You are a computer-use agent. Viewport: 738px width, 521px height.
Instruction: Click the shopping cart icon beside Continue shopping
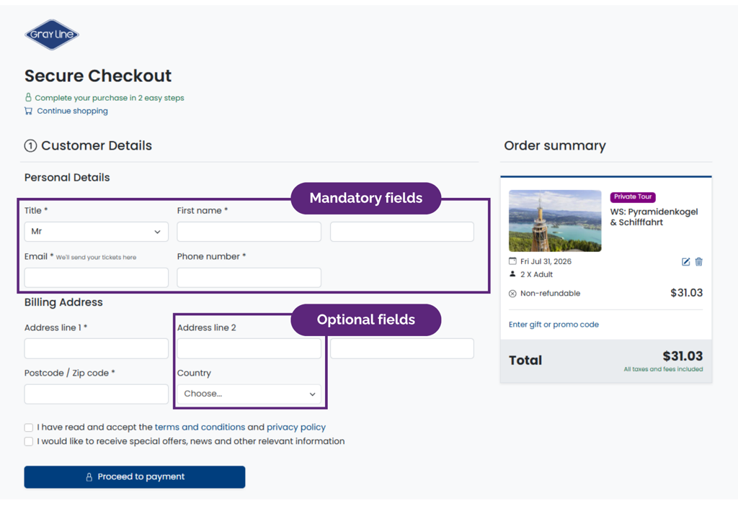click(x=29, y=111)
